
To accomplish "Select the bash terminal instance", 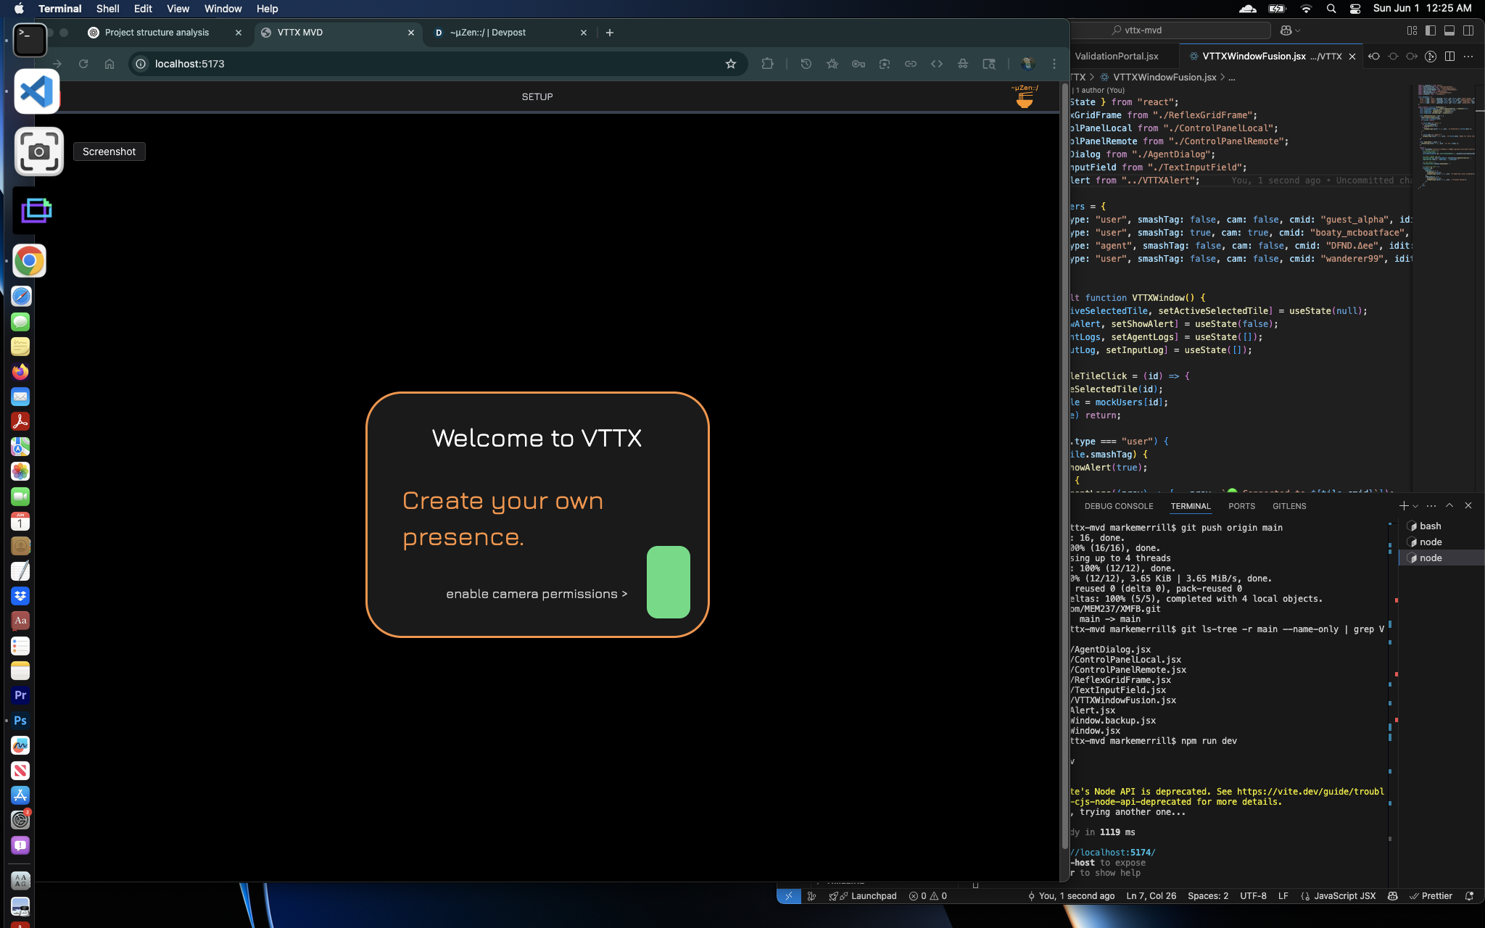I will coord(1430,526).
